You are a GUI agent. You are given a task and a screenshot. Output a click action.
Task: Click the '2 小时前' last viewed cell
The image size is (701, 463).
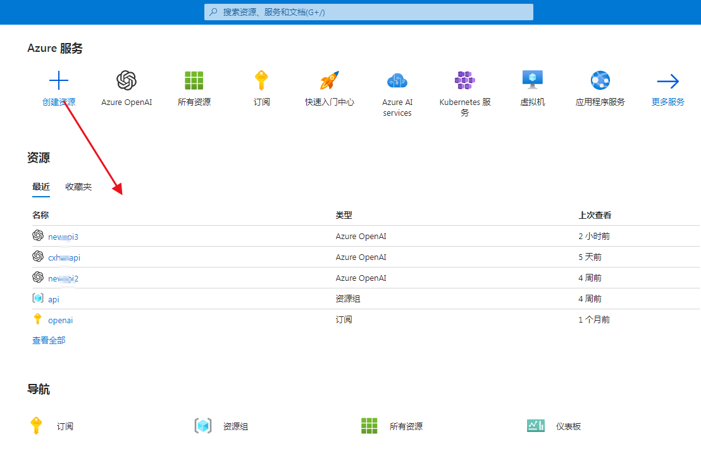pos(594,236)
